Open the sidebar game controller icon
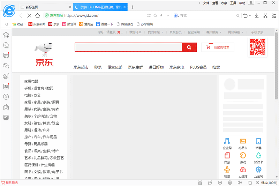 (6, 107)
